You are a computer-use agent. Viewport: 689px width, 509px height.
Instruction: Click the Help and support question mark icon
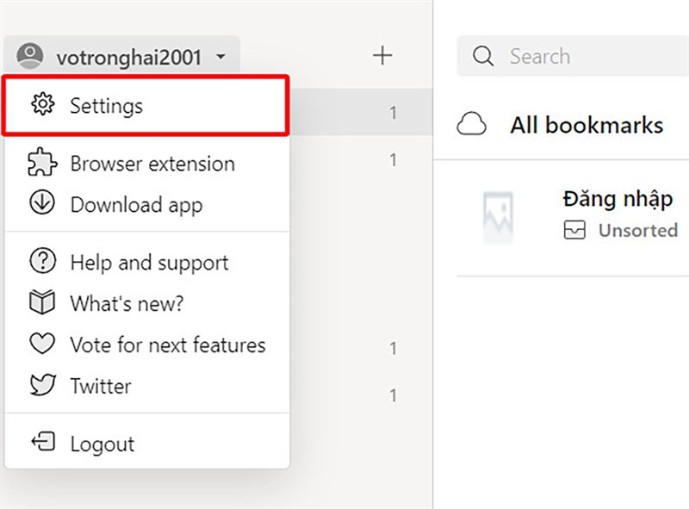(x=42, y=262)
